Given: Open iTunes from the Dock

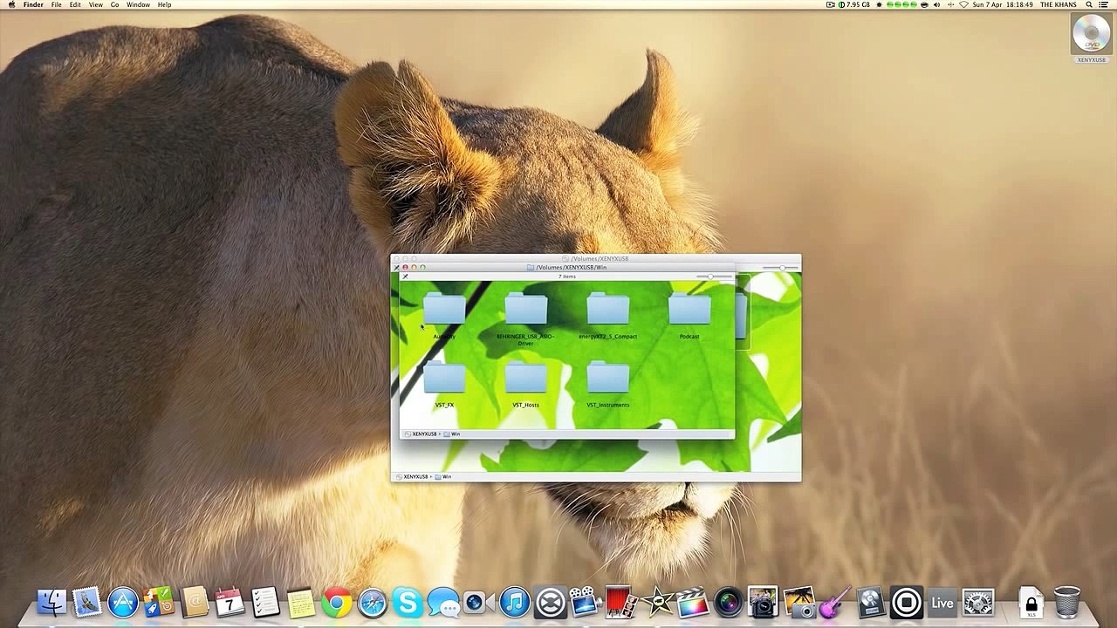Looking at the screenshot, I should [515, 602].
